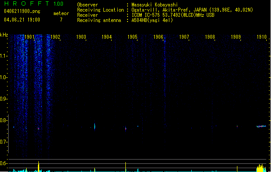The height and width of the screenshot is (172, 271).
Task: Click the kHz axis unit label
Action: [4, 35]
